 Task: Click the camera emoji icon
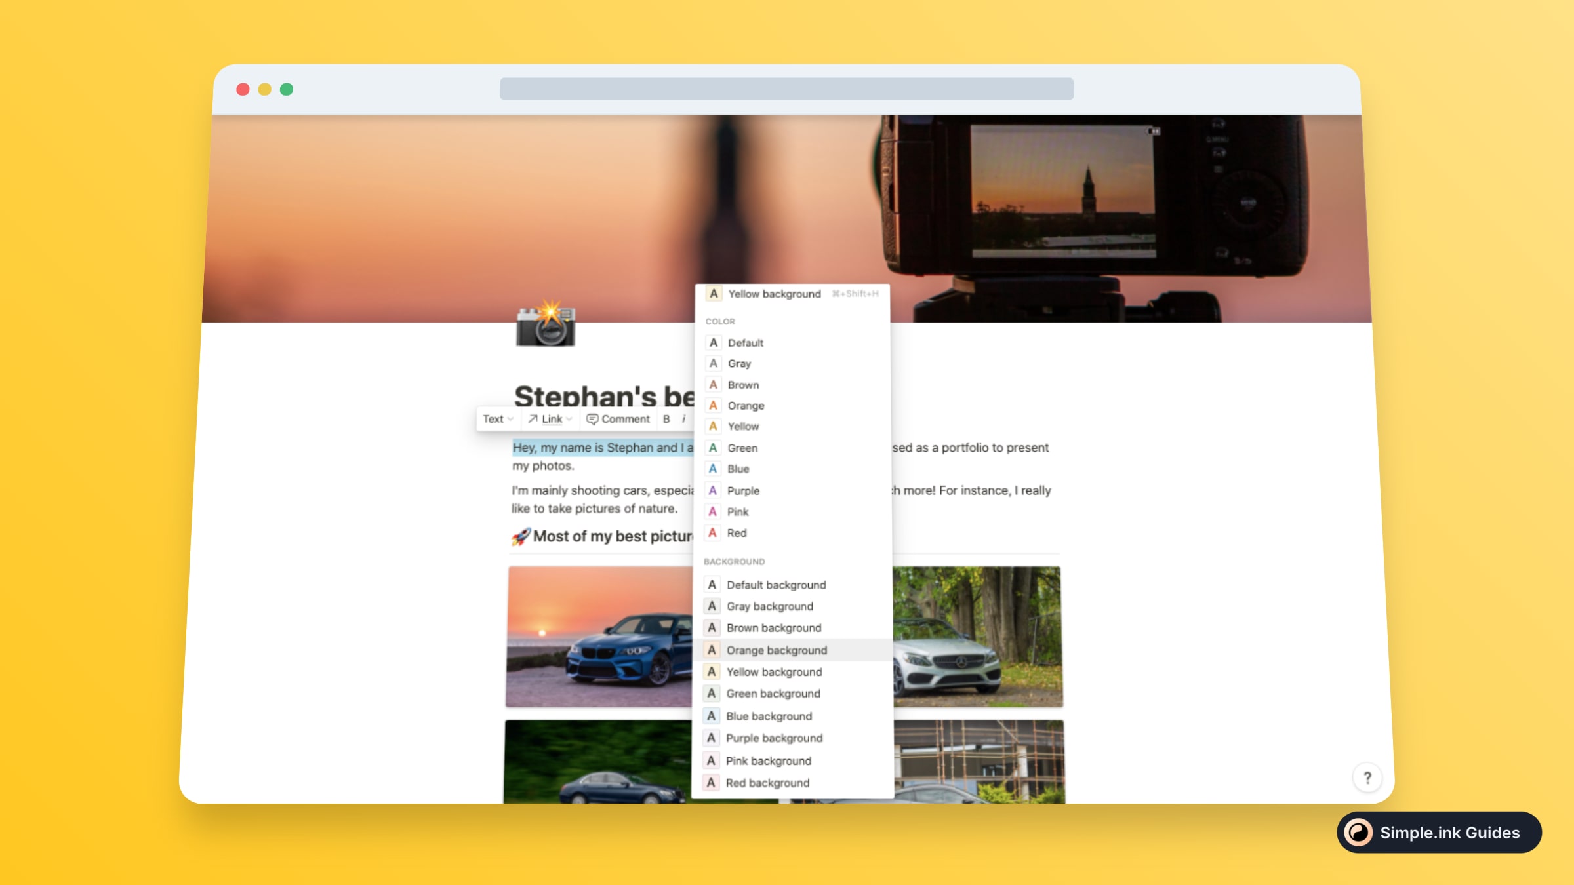click(x=545, y=326)
